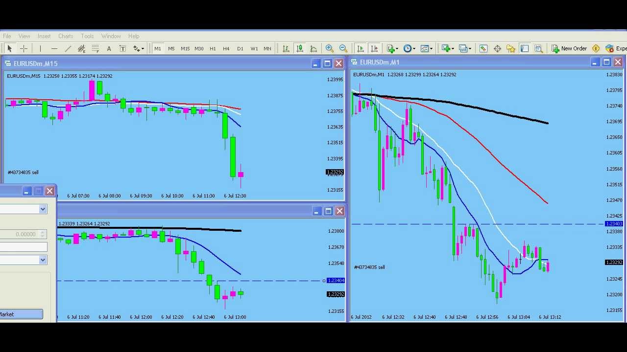Switch timeframe to MN
The image size is (627, 352).
point(267,48)
